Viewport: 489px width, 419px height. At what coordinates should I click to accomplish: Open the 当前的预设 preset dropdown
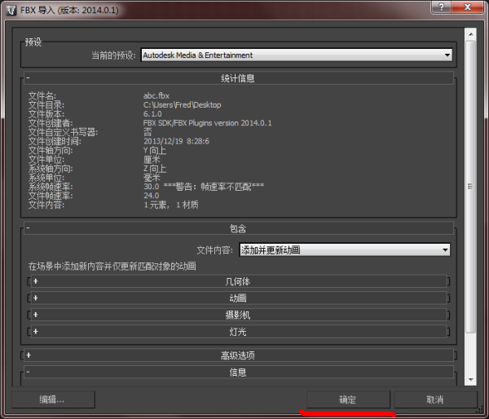pyautogui.click(x=296, y=55)
